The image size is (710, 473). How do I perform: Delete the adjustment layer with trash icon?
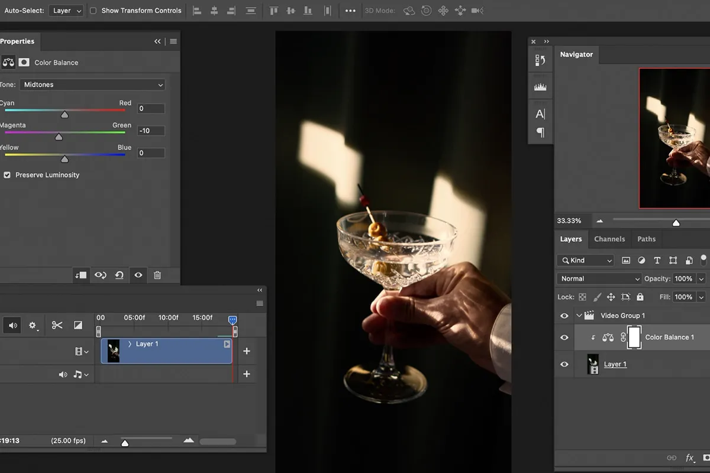157,275
